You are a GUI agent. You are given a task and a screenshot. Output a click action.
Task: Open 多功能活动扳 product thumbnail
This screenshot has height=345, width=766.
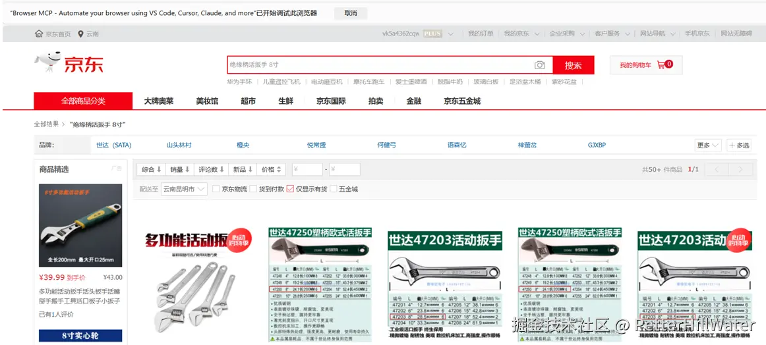pos(198,284)
